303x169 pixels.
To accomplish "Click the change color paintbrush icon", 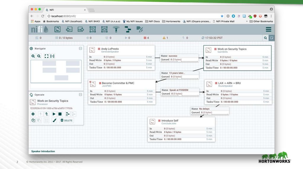I will (54, 120).
